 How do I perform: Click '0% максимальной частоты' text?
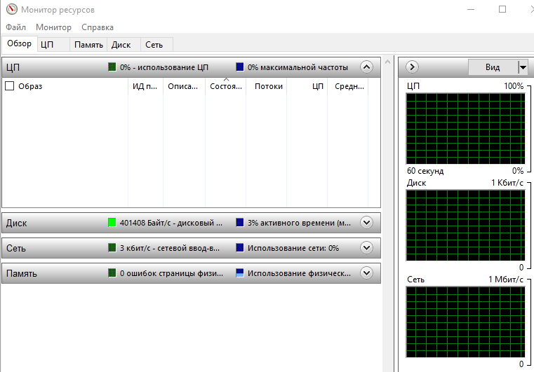point(298,67)
